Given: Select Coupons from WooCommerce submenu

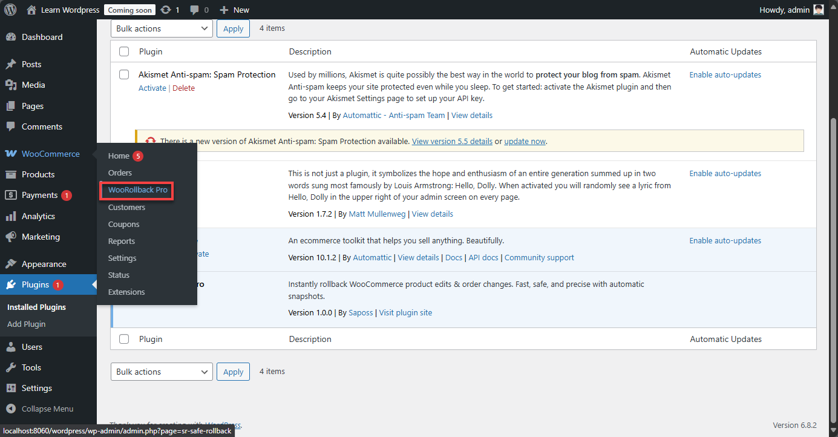Looking at the screenshot, I should pos(123,224).
